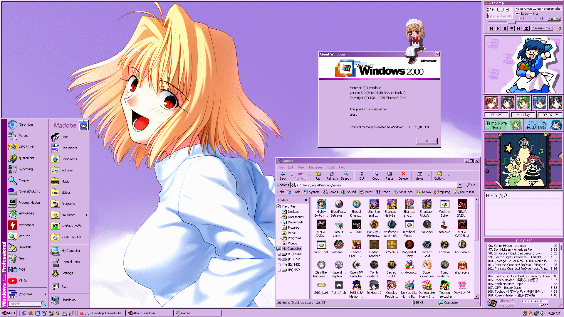
Task: Click the Back button in Games window
Action: [x=283, y=176]
